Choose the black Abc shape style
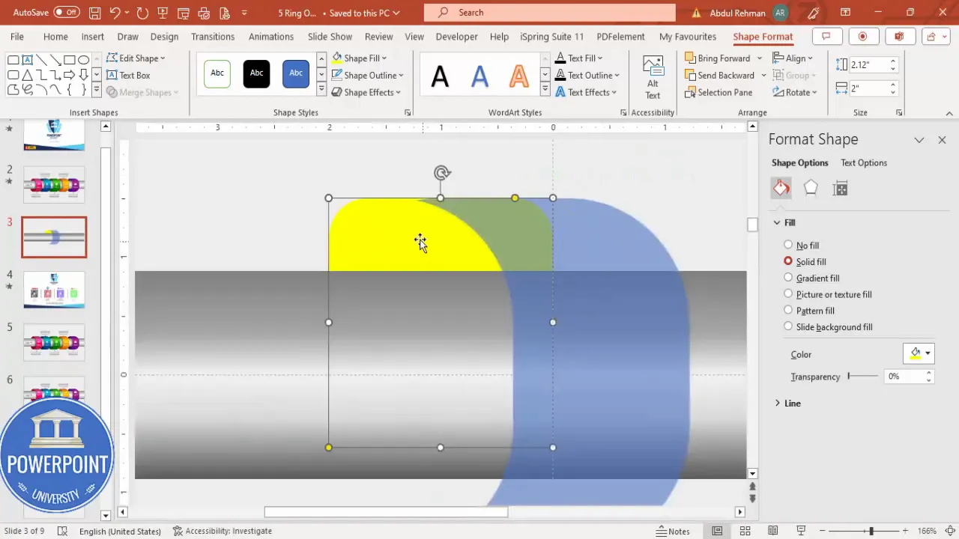This screenshot has height=539, width=959. (x=256, y=73)
